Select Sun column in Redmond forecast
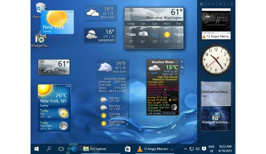Image resolution: width=266 pixels, height=154 pixels. point(155,33)
